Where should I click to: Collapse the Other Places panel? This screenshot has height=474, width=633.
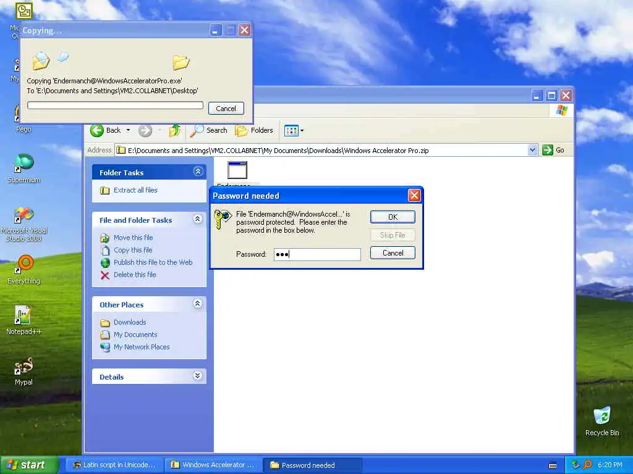[198, 304]
